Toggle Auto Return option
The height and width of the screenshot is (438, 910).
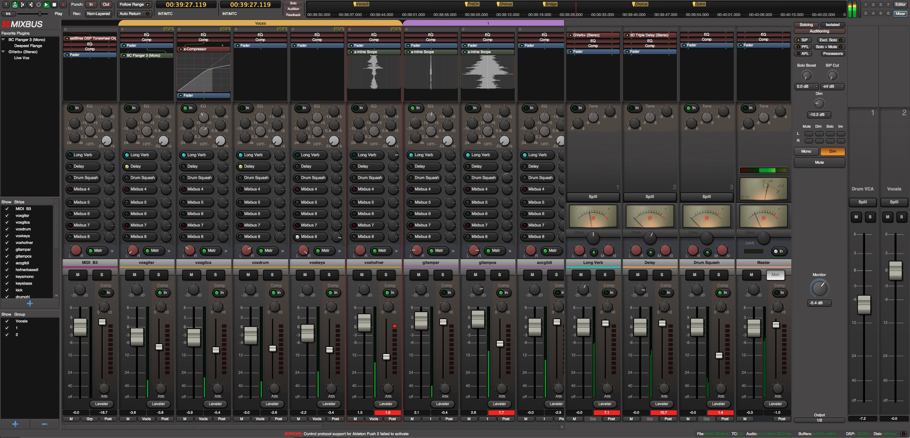[x=134, y=14]
